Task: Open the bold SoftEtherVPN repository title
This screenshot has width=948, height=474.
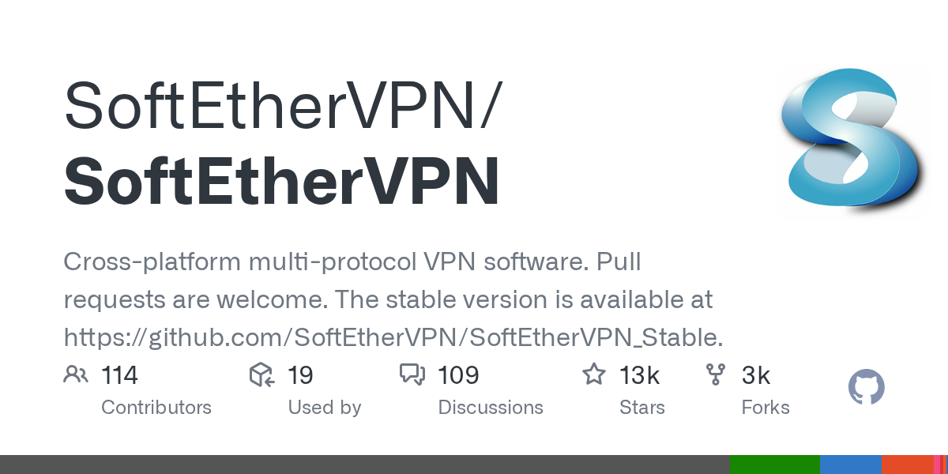Action: click(282, 181)
